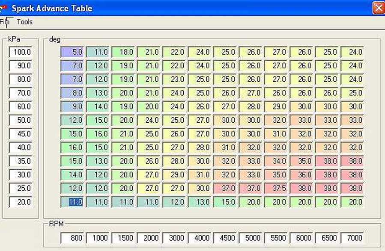The image size is (385, 251).
Task: Click the 800 RPM bin field
Action: 73,238
